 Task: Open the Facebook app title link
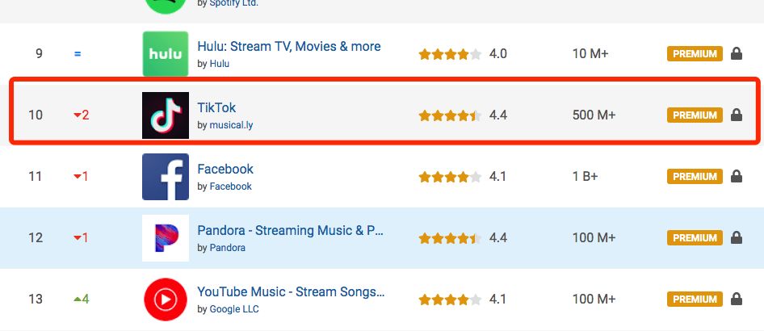225,170
